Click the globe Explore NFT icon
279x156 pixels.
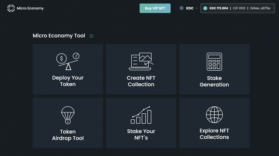click(x=214, y=115)
